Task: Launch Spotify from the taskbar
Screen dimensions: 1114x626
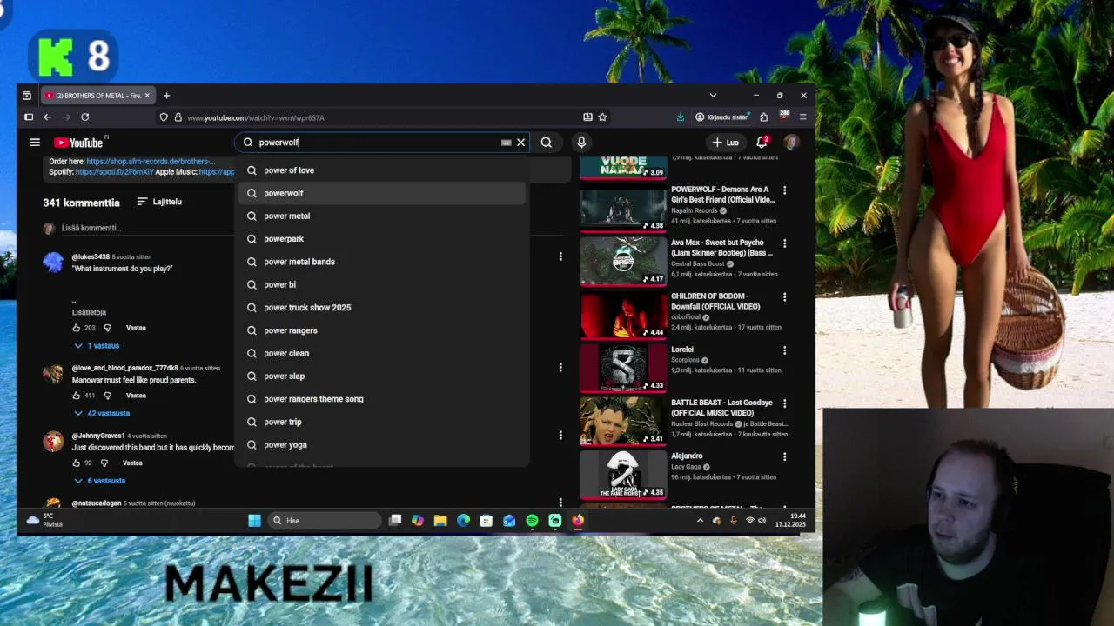Action: pyautogui.click(x=532, y=521)
